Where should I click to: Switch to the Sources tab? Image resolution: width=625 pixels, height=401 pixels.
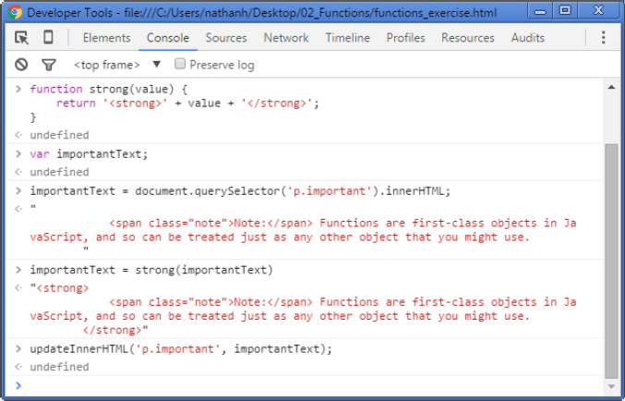point(226,38)
